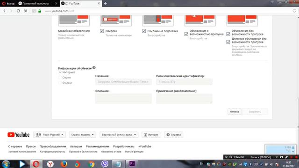Image resolution: width=299 pixels, height=168 pixels.
Task: Open the media player taskbar icon
Action: tap(22, 164)
